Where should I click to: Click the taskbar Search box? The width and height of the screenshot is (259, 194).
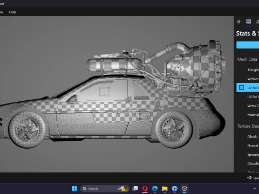[x=105, y=189]
